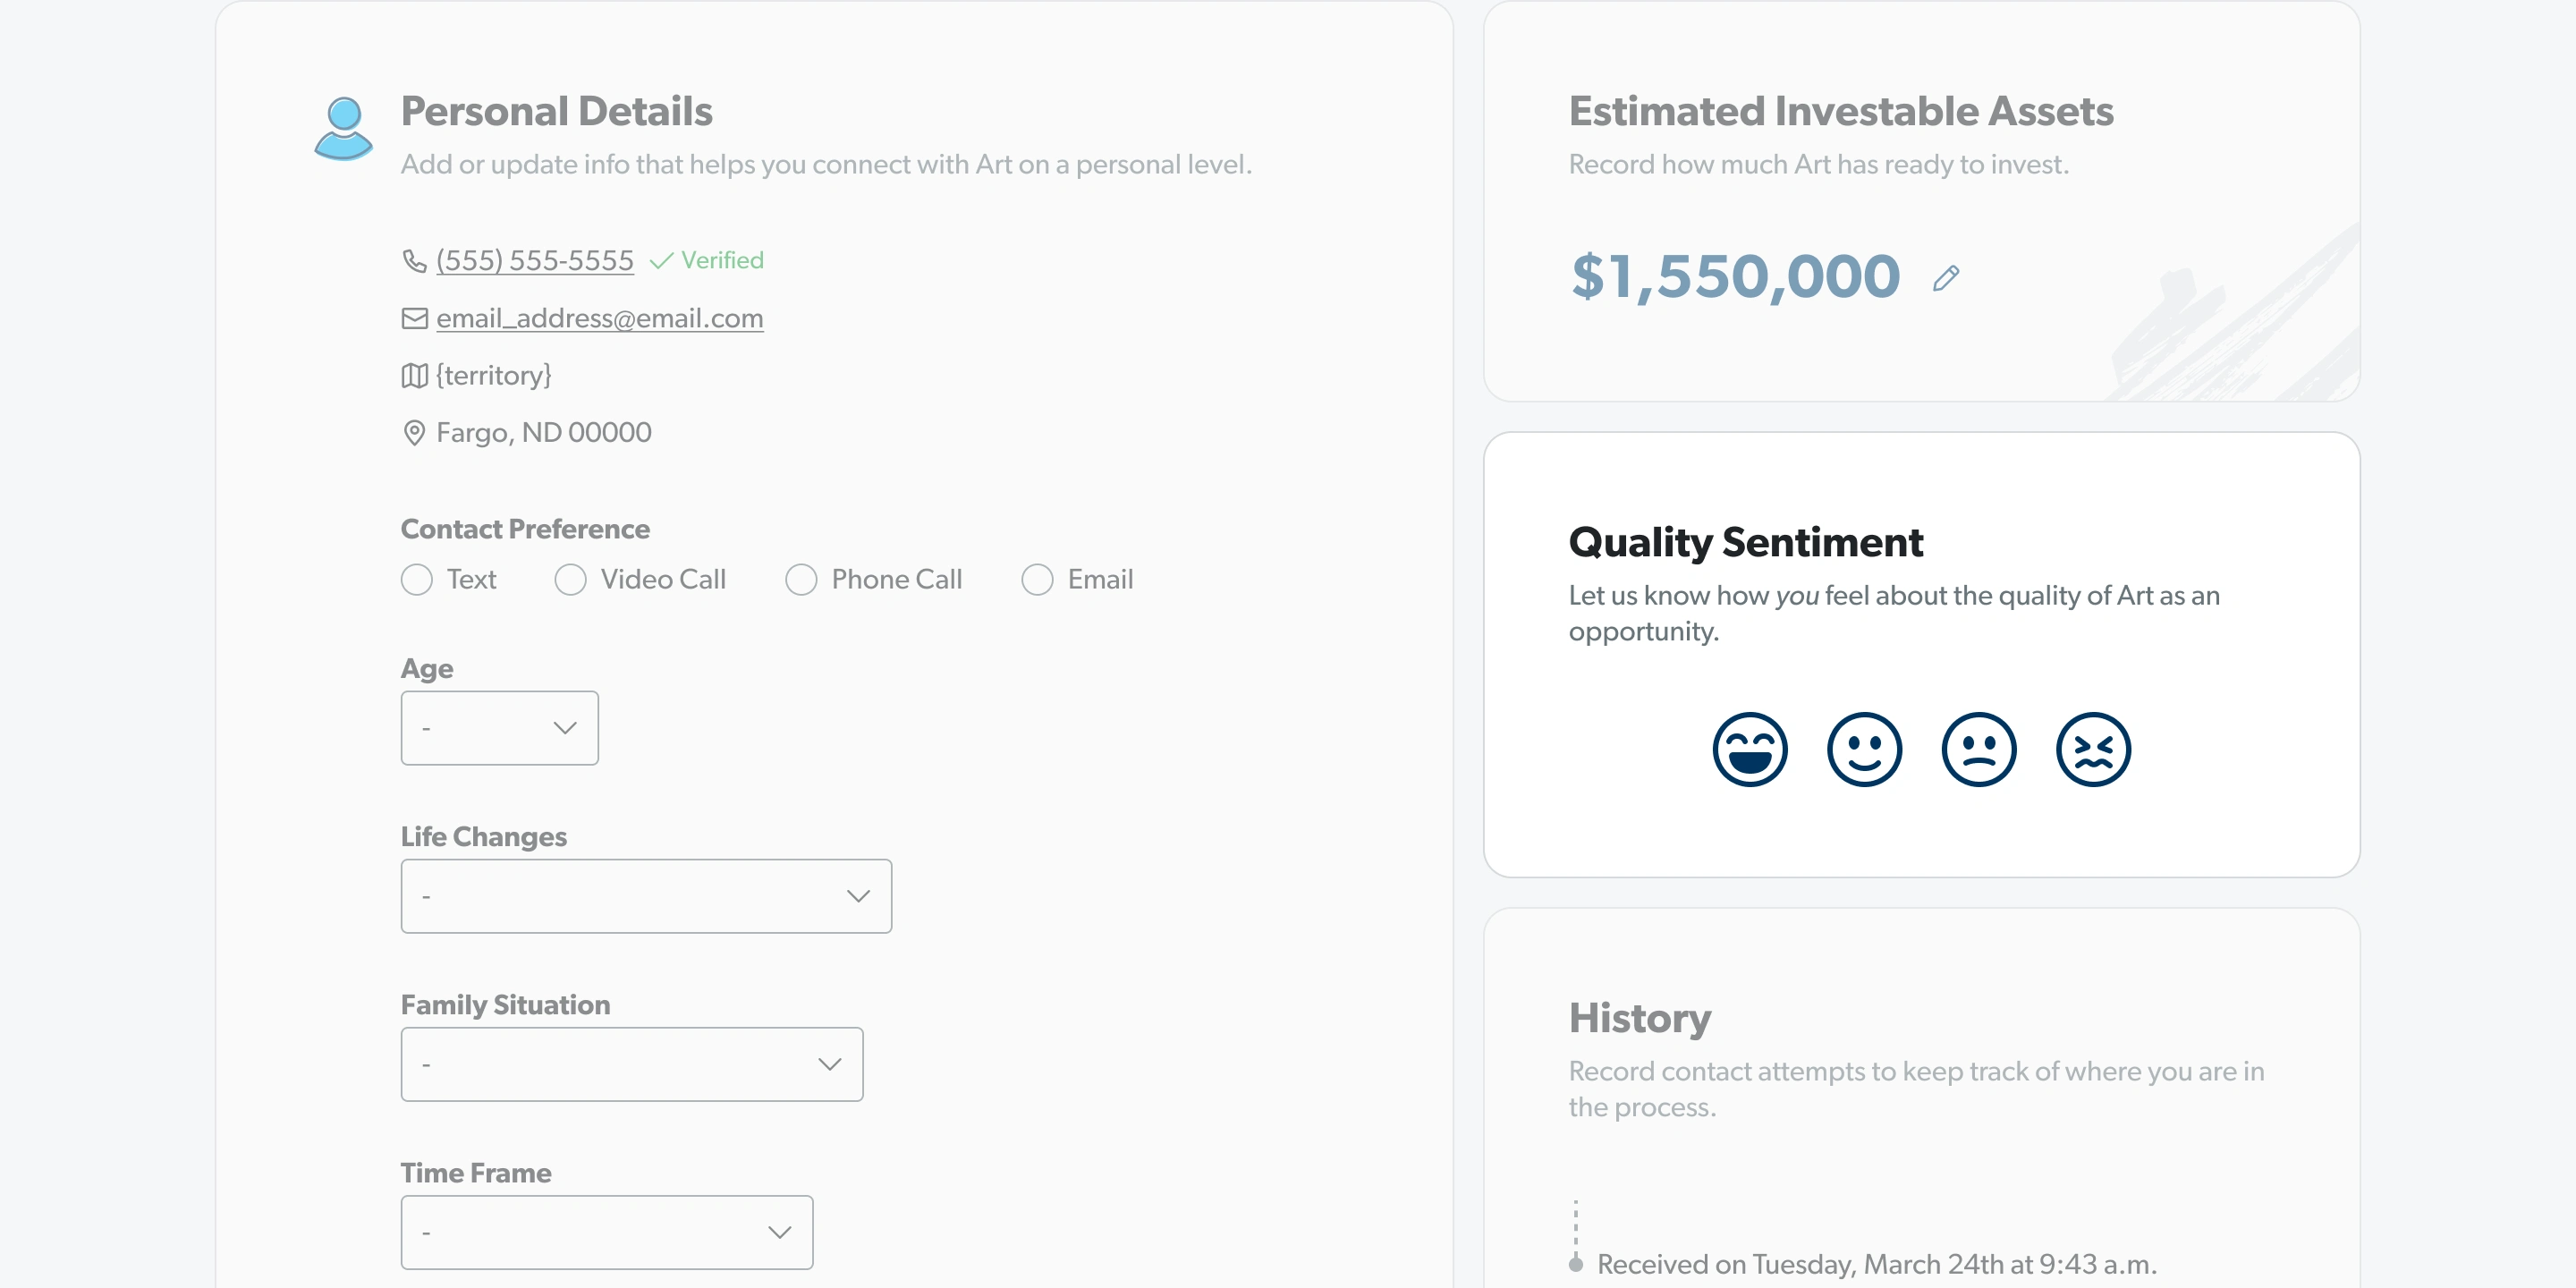Select the smiling face sentiment
The image size is (2576, 1288).
tap(1864, 749)
